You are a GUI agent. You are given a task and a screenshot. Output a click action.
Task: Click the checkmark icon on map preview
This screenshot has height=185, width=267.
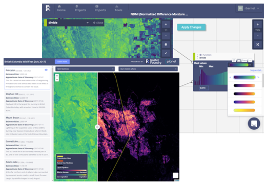tap(166, 53)
